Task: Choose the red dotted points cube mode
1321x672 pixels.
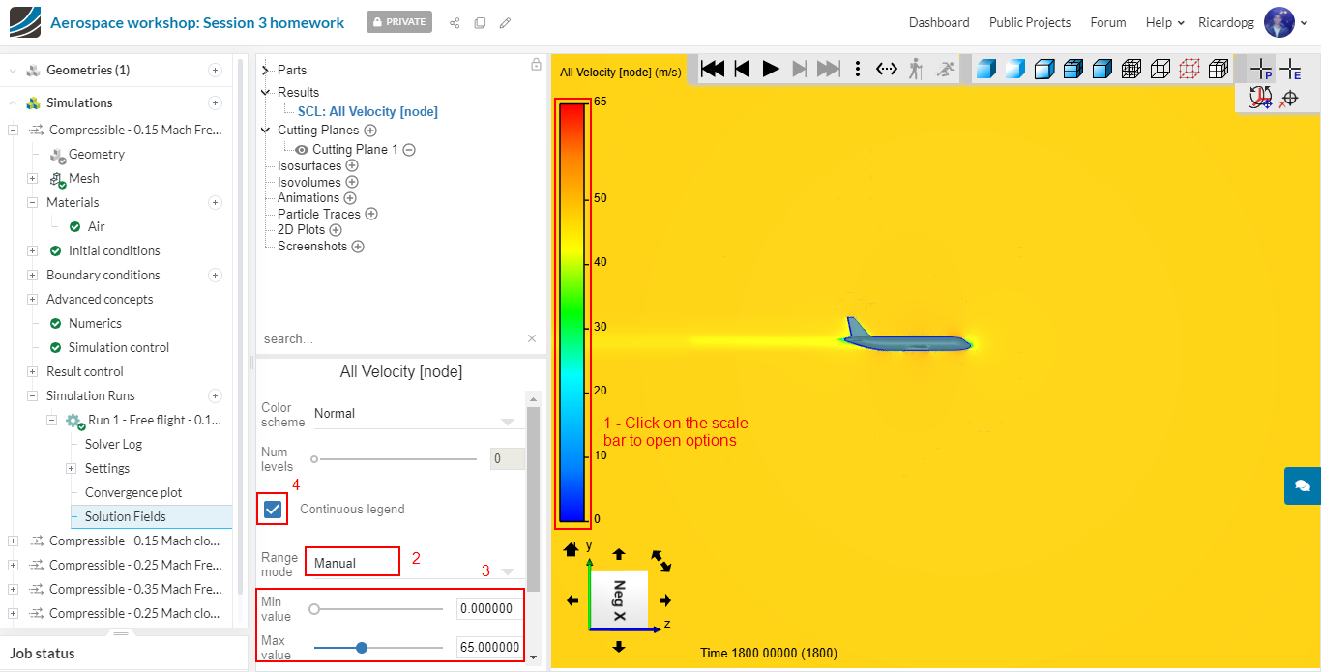Action: (1189, 69)
